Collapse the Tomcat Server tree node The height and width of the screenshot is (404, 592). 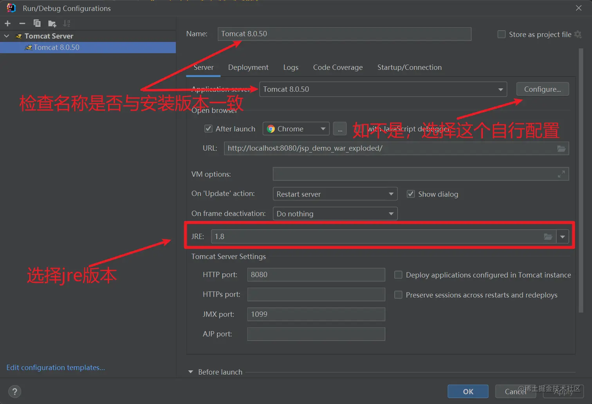click(x=7, y=36)
